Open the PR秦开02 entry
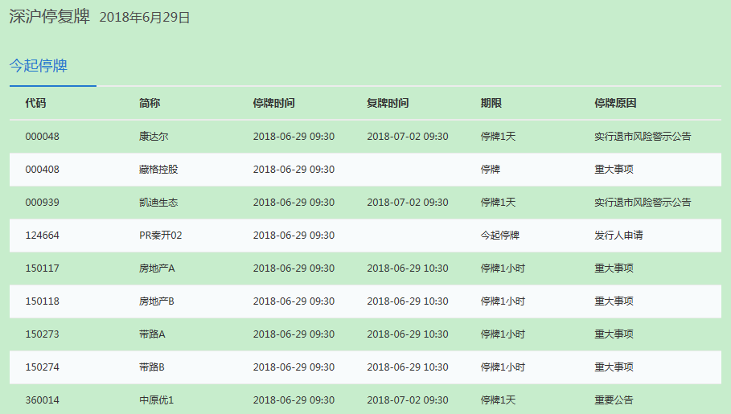Image resolution: width=731 pixels, height=414 pixels. click(x=161, y=236)
